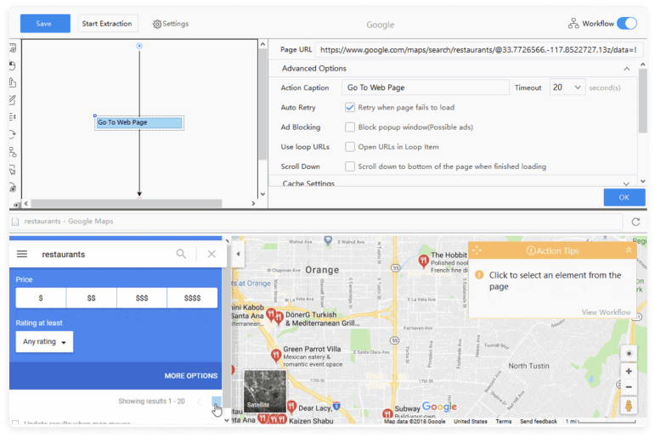The width and height of the screenshot is (655, 438).
Task: Open the Timeout seconds dropdown
Action: [x=567, y=87]
